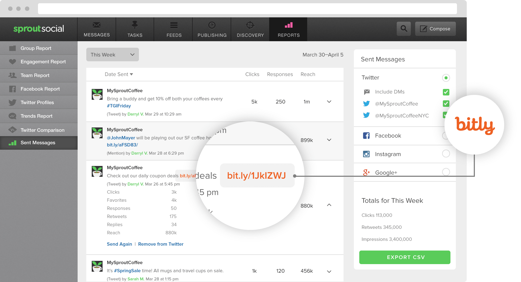Click the avatar on the @JohnMayer mention

click(97, 133)
